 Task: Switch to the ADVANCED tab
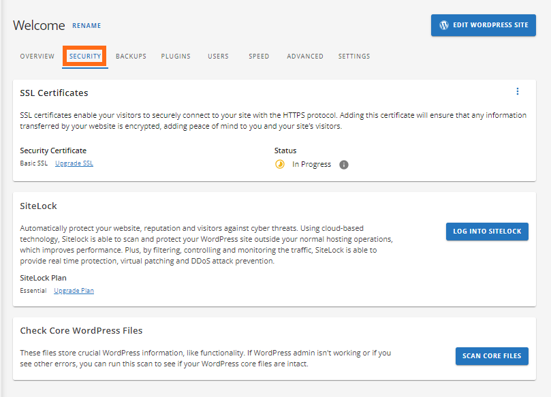click(x=304, y=57)
